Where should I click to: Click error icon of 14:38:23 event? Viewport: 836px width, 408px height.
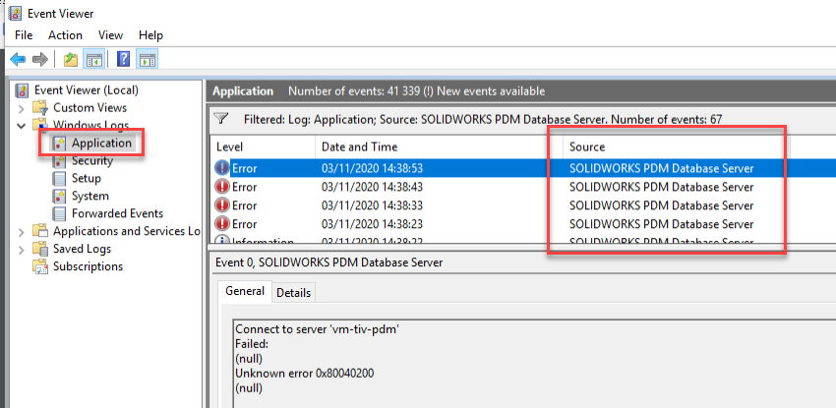pos(222,224)
